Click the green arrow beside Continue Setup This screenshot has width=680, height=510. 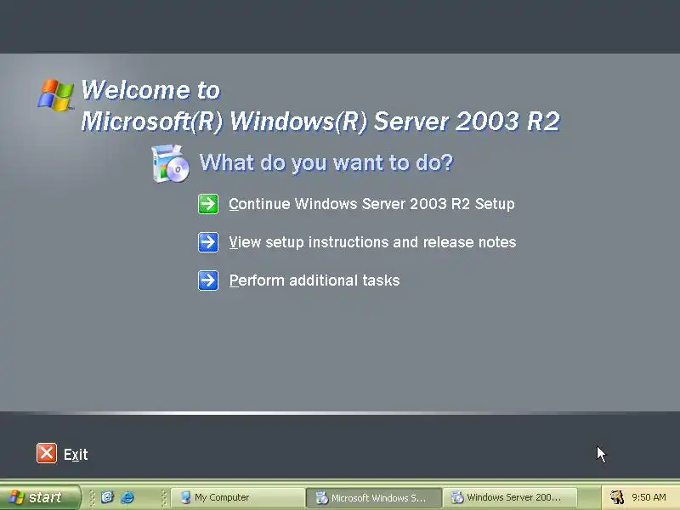[x=208, y=204]
